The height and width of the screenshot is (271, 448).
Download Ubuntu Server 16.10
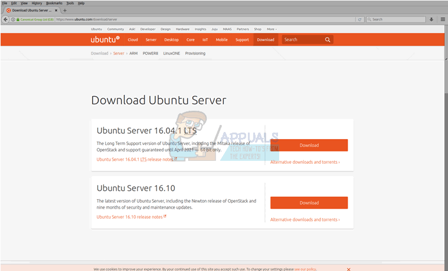309,203
